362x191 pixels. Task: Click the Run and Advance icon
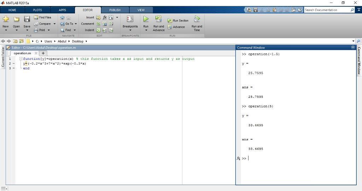tap(158, 19)
